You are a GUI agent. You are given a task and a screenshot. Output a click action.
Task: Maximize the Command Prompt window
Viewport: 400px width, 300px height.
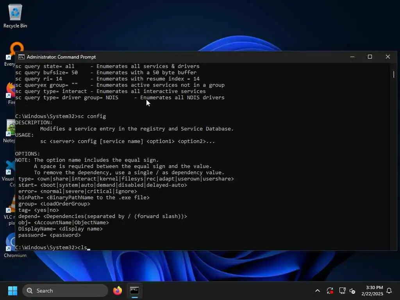click(370, 57)
